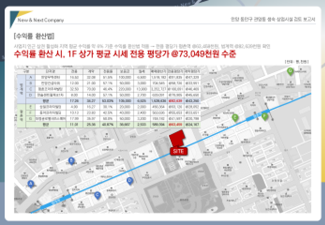Click the blue vertical group label in the table
The width and height of the screenshot is (325, 225).
[21, 89]
